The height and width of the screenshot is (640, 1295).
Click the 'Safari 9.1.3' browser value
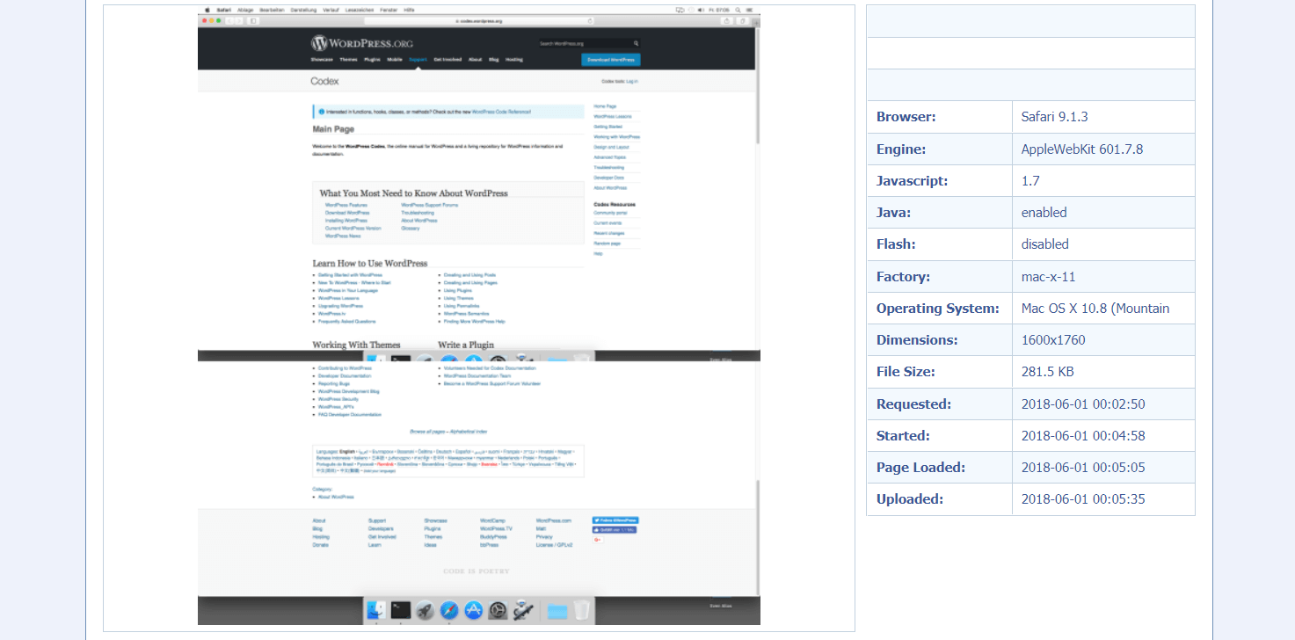[1055, 116]
